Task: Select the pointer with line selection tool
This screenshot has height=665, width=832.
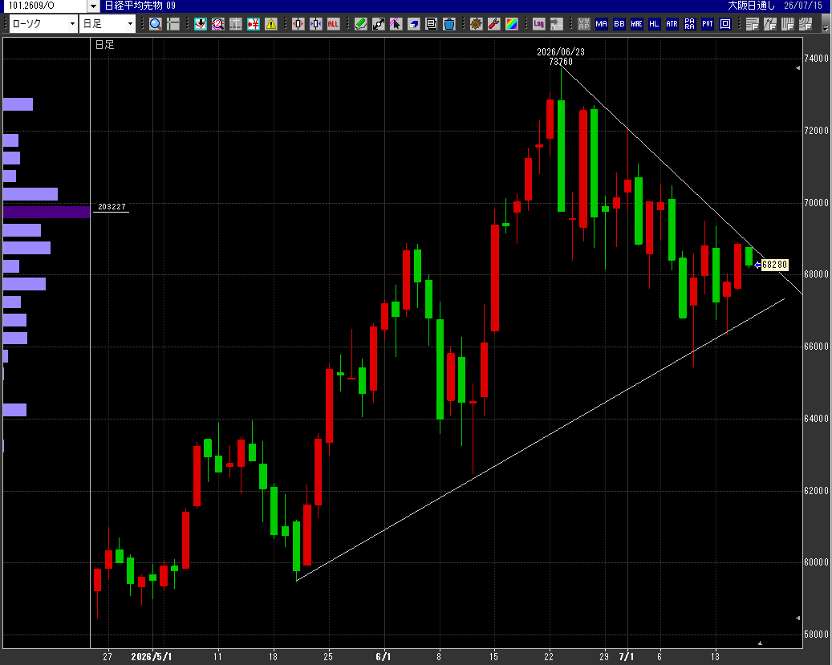Action: click(x=396, y=24)
